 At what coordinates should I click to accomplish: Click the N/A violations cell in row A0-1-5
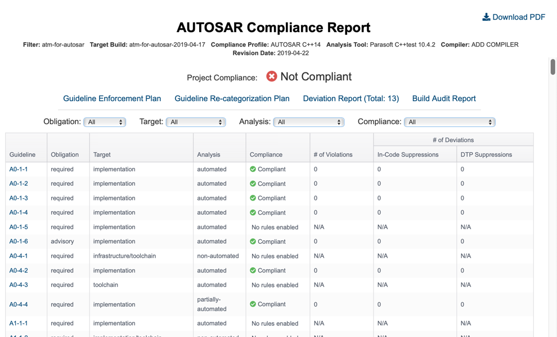[x=319, y=227]
